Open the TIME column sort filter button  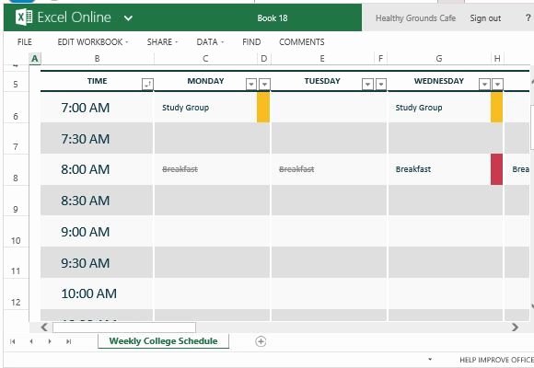(147, 84)
